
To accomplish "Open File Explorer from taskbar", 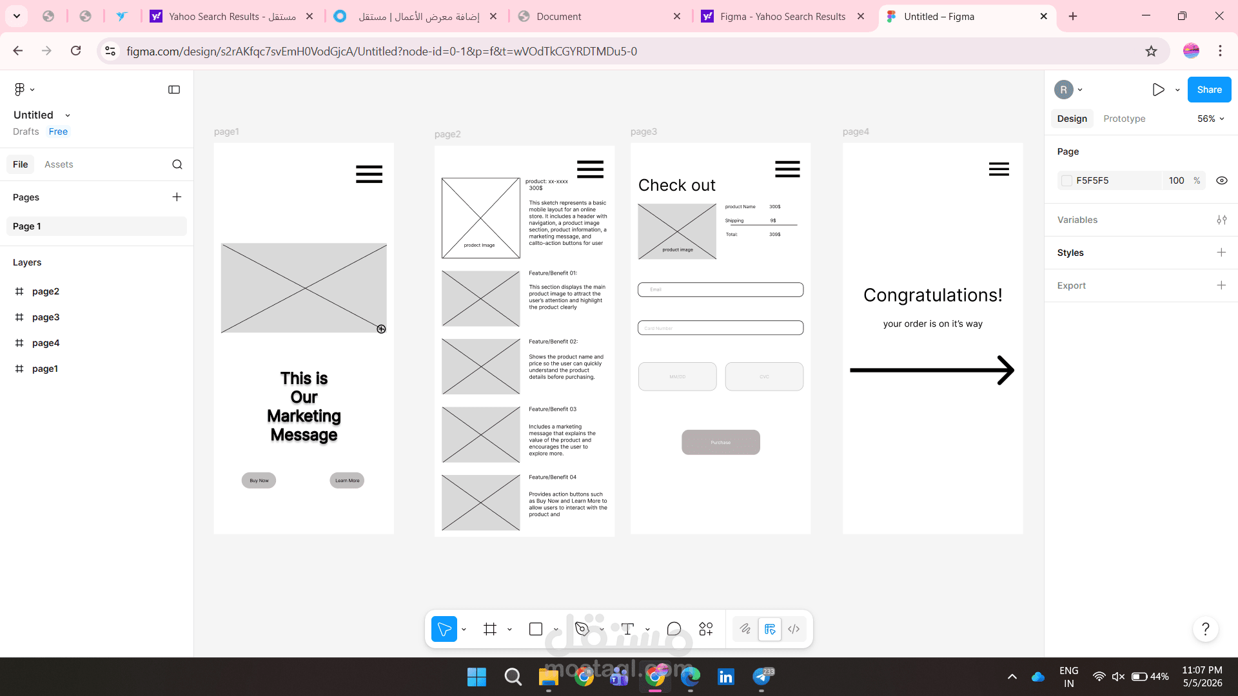I will [549, 677].
